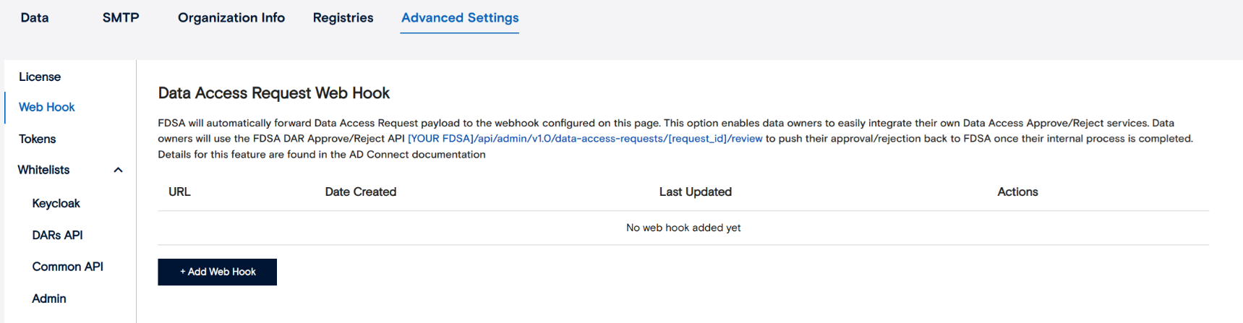Open Keycloak whitelist settings
This screenshot has width=1243, height=323.
56,203
